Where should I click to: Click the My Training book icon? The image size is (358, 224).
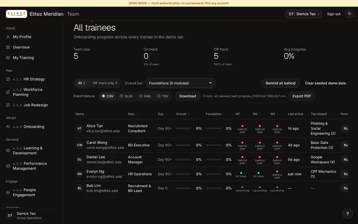[x=8, y=58]
